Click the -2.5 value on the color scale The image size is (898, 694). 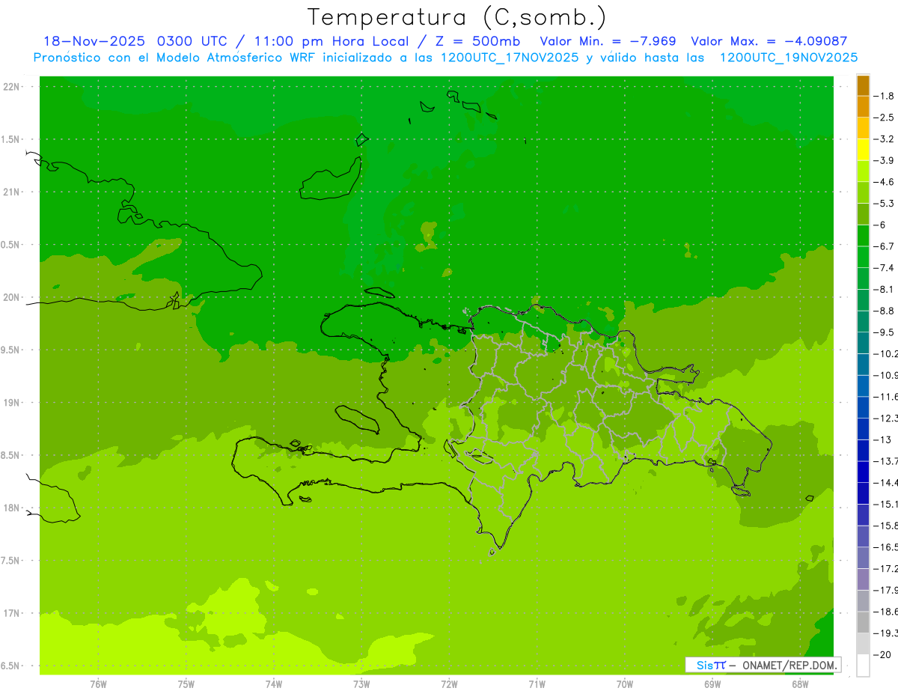(x=884, y=118)
